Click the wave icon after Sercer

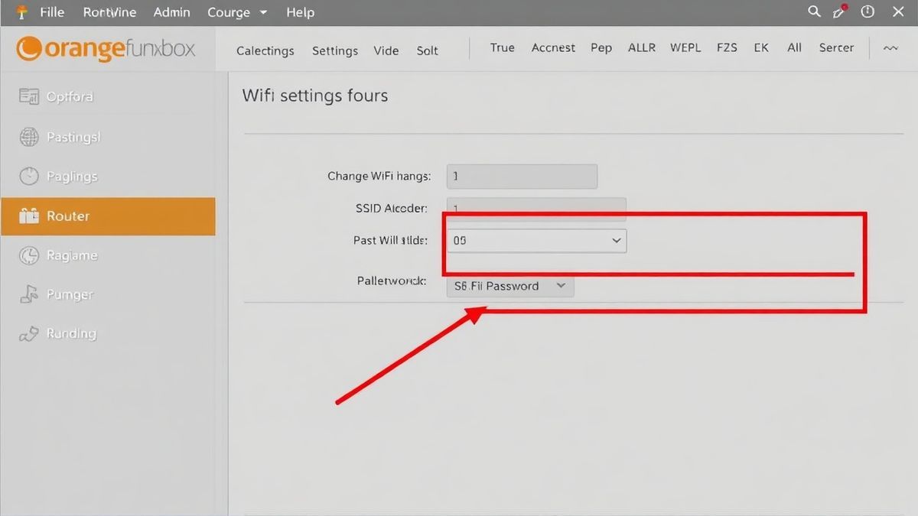[x=890, y=47]
